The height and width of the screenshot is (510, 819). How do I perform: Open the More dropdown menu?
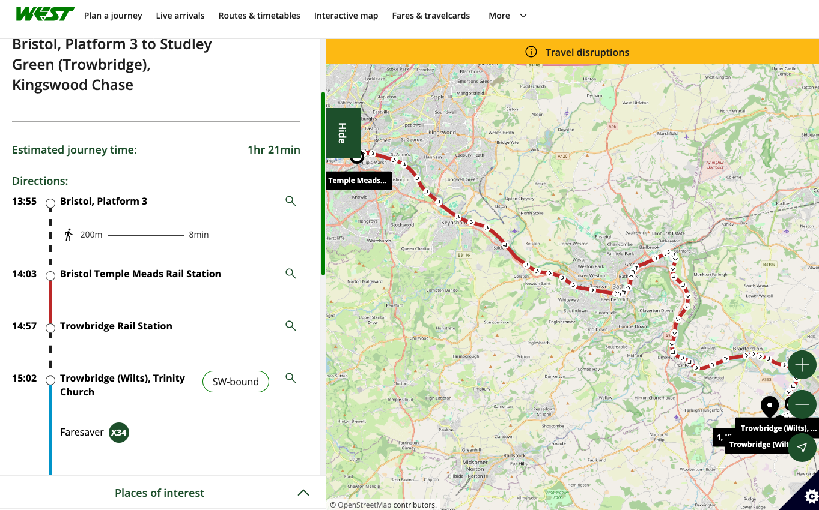pos(508,16)
